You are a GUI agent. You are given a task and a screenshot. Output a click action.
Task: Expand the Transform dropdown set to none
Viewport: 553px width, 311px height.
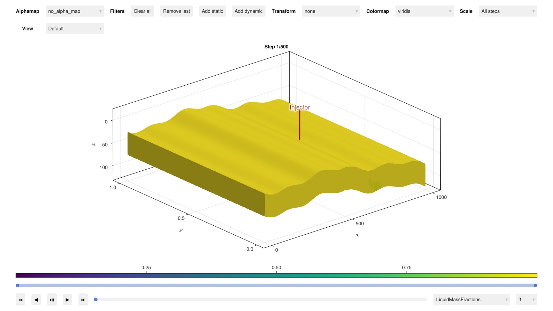[330, 11]
